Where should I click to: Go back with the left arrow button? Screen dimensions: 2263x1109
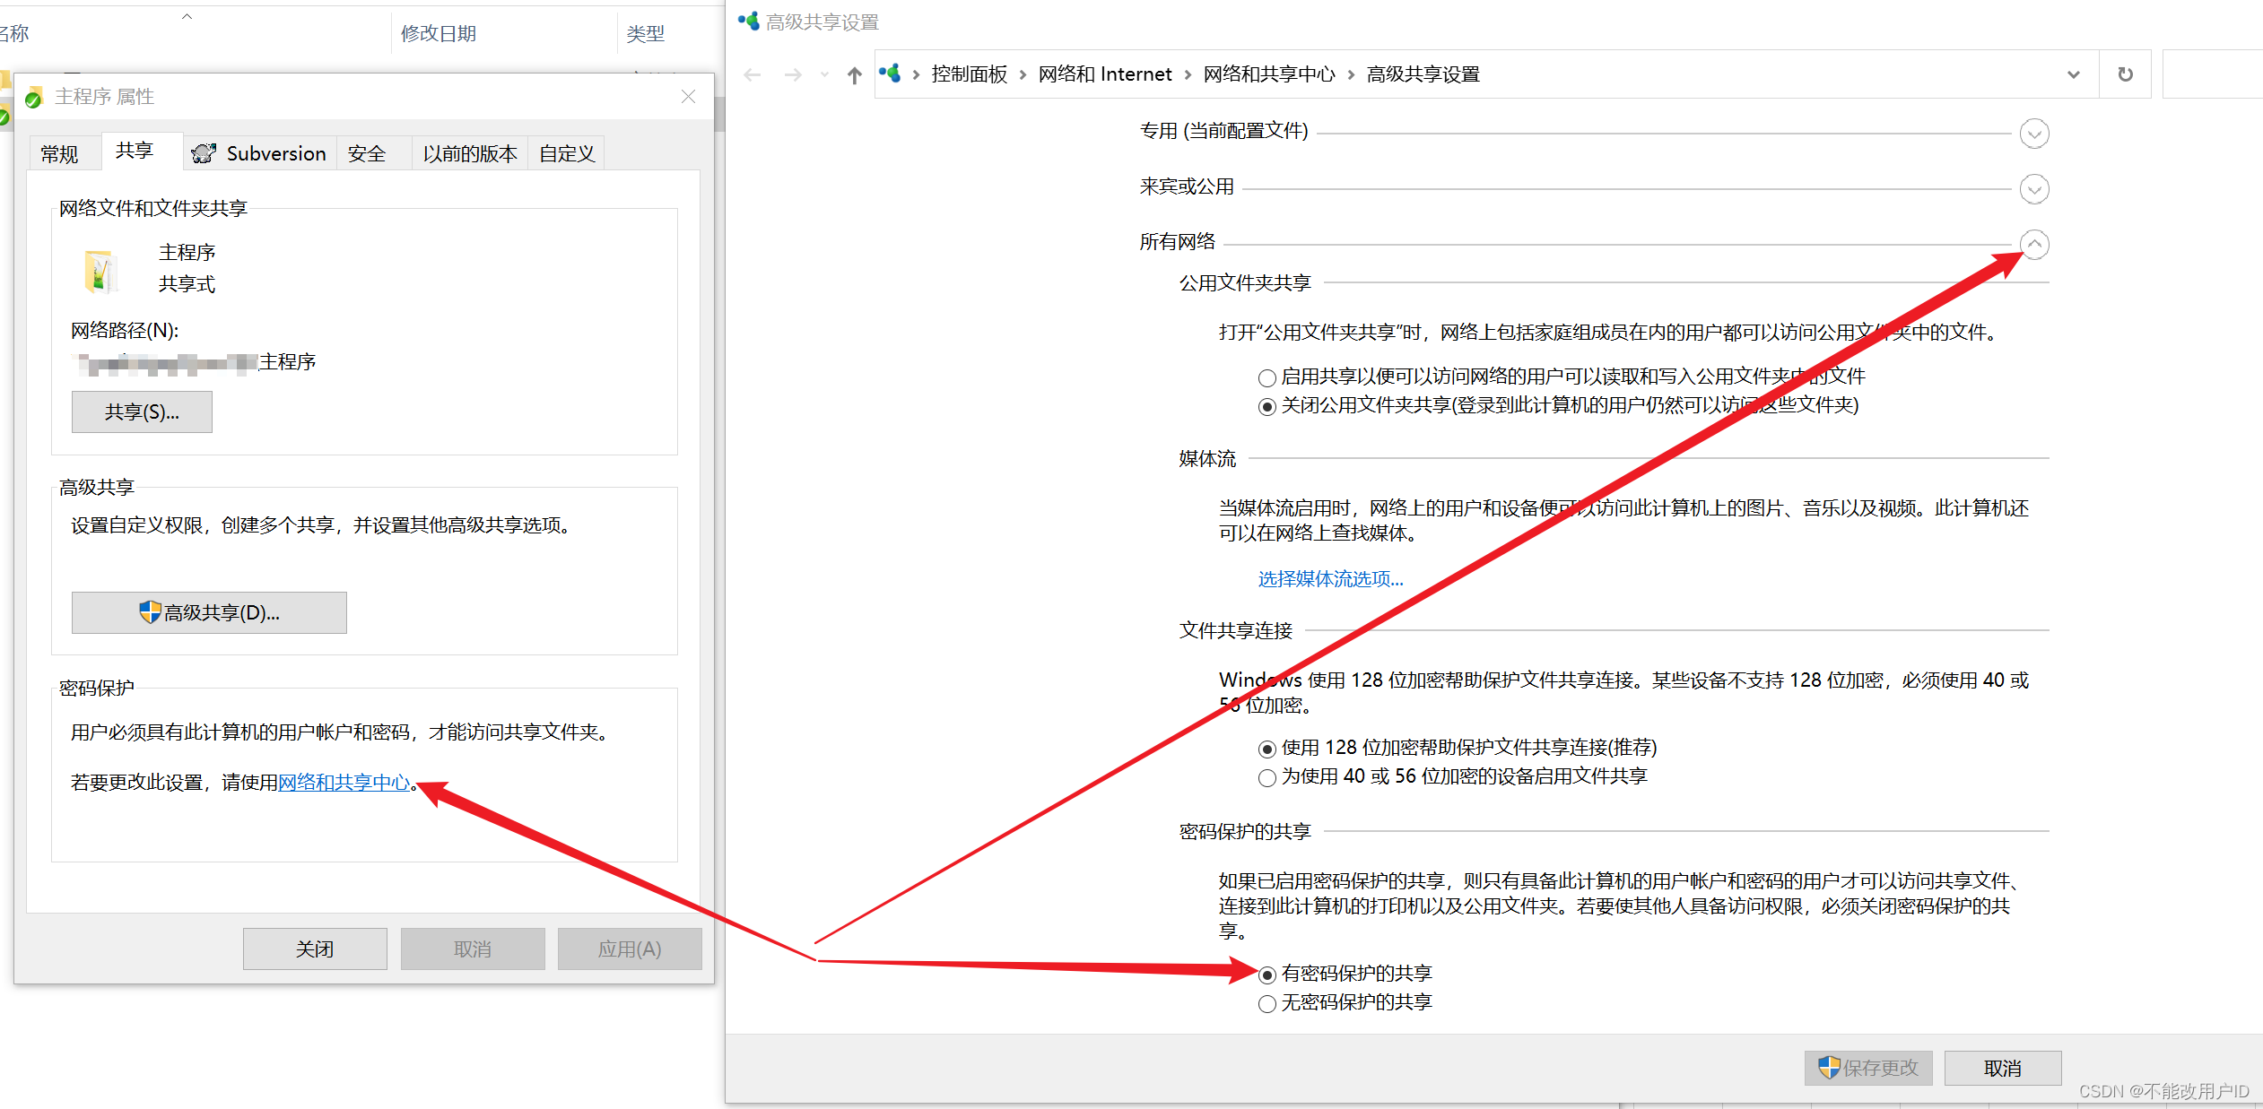753,74
